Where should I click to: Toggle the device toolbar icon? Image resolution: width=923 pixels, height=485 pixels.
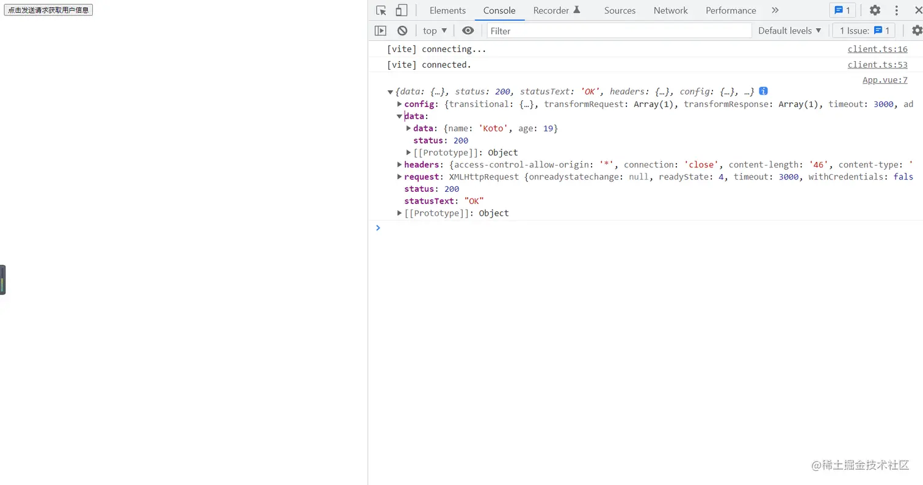(x=401, y=10)
